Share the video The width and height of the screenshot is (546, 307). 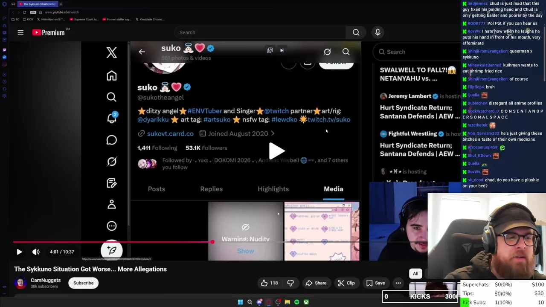316,283
